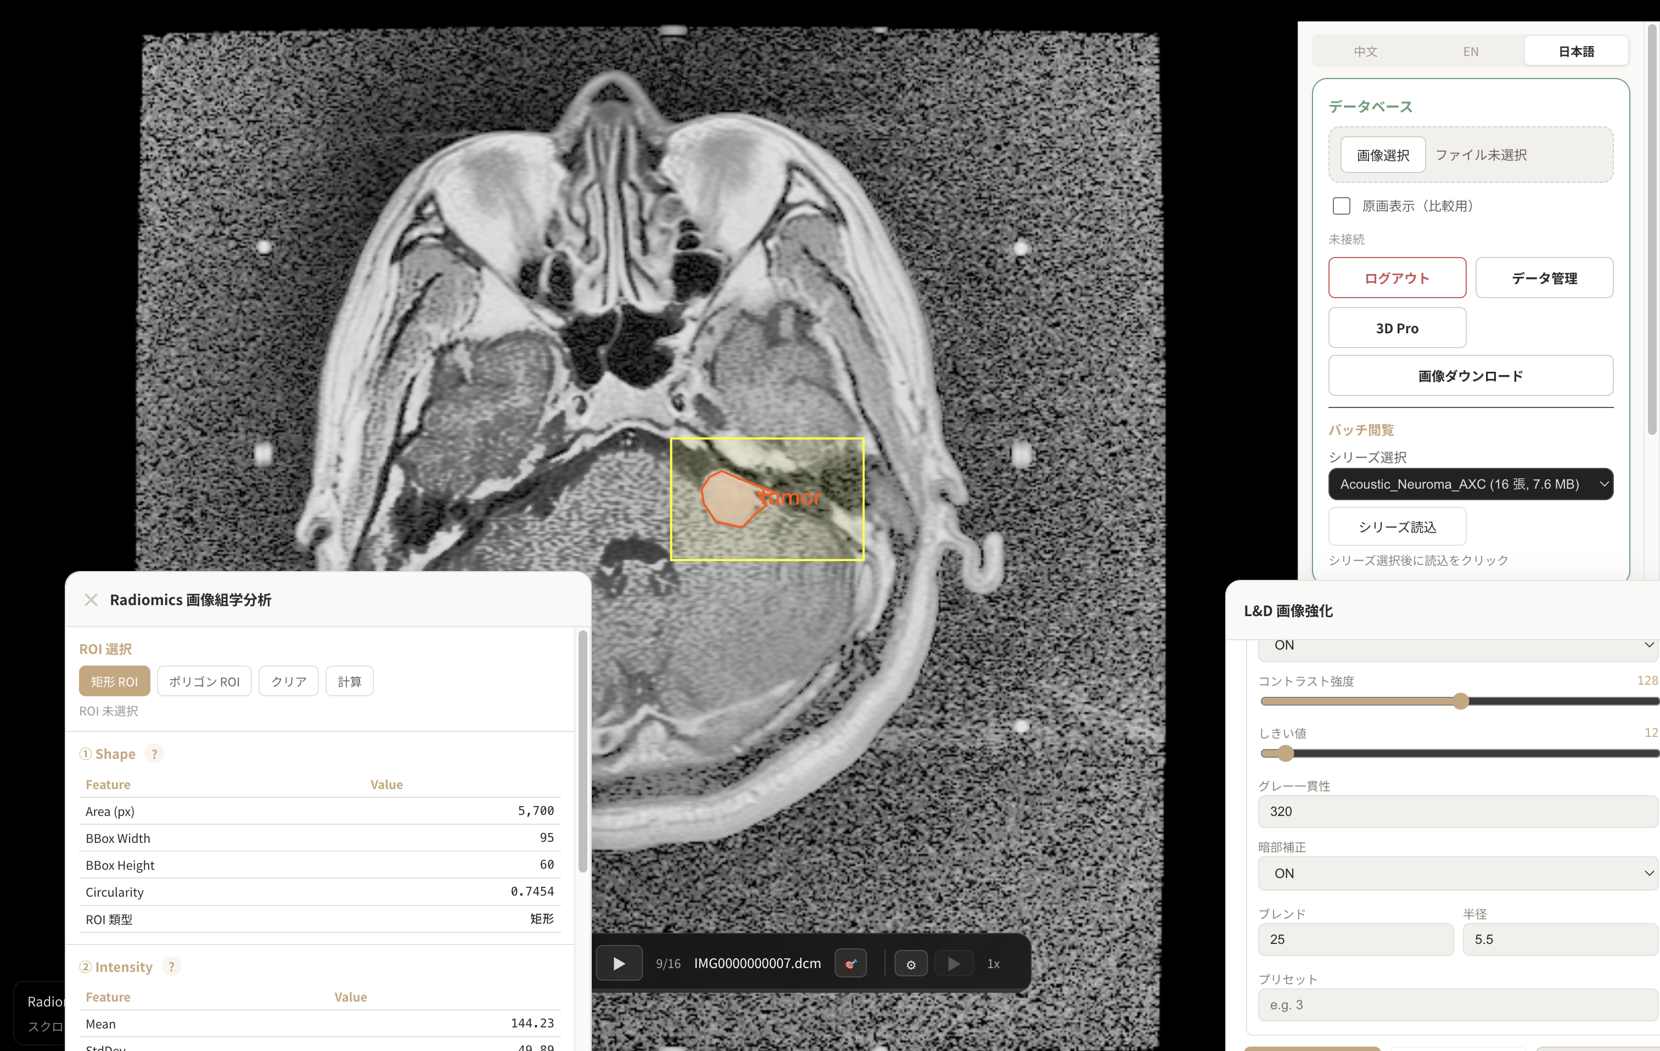This screenshot has height=1051, width=1660.
Task: Click the ログアウト button
Action: (x=1397, y=278)
